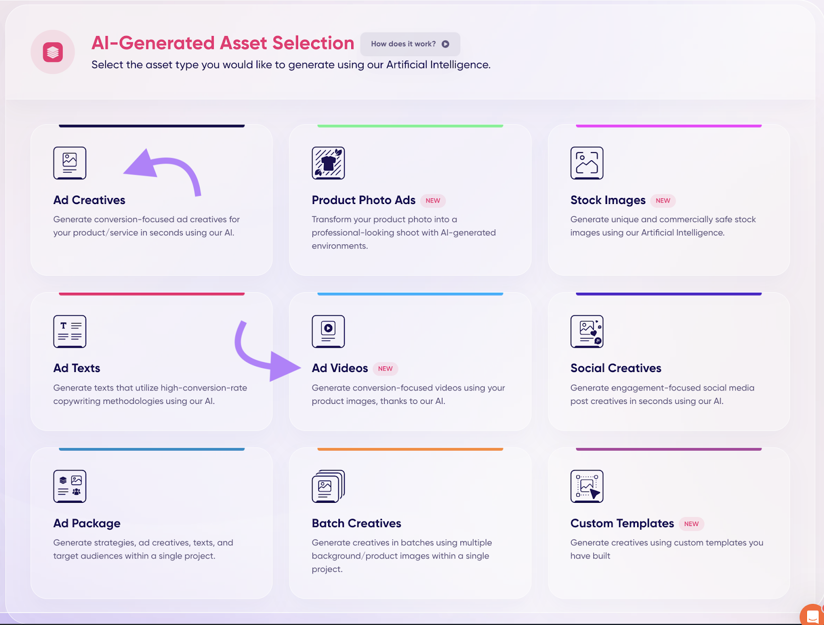Click the pink layered logo icon
Viewport: 824px width, 625px height.
point(53,52)
